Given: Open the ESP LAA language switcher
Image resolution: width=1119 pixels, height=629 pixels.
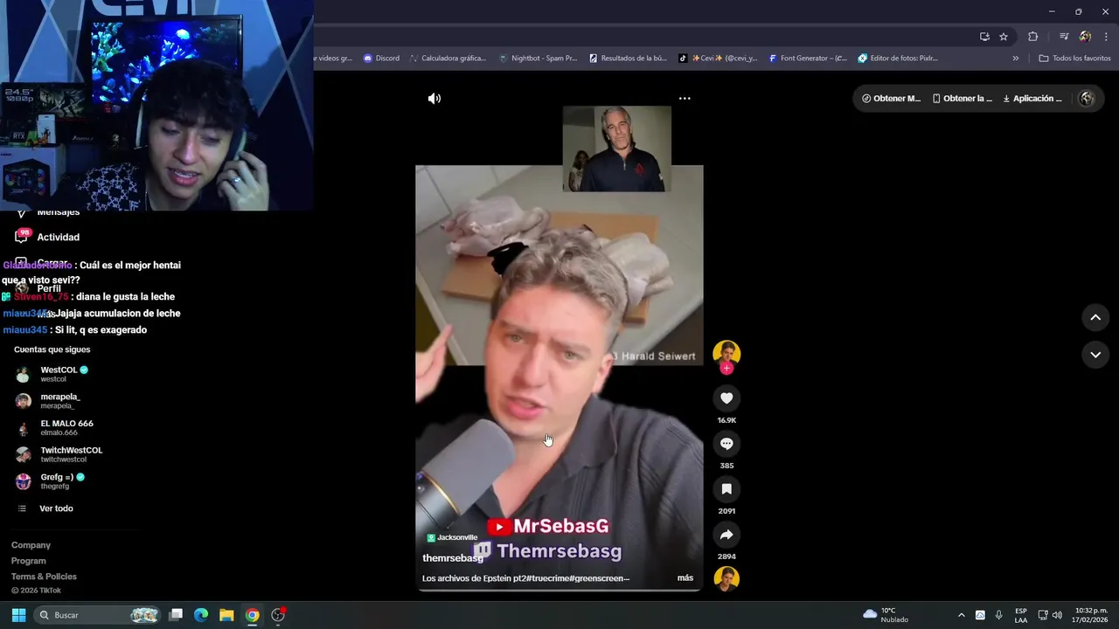Looking at the screenshot, I should click(1021, 615).
